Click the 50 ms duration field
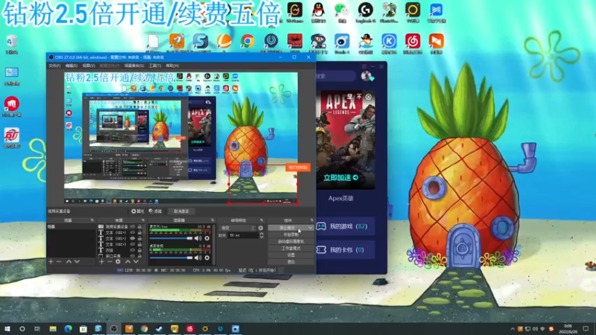The height and width of the screenshot is (335, 596). pos(244,235)
